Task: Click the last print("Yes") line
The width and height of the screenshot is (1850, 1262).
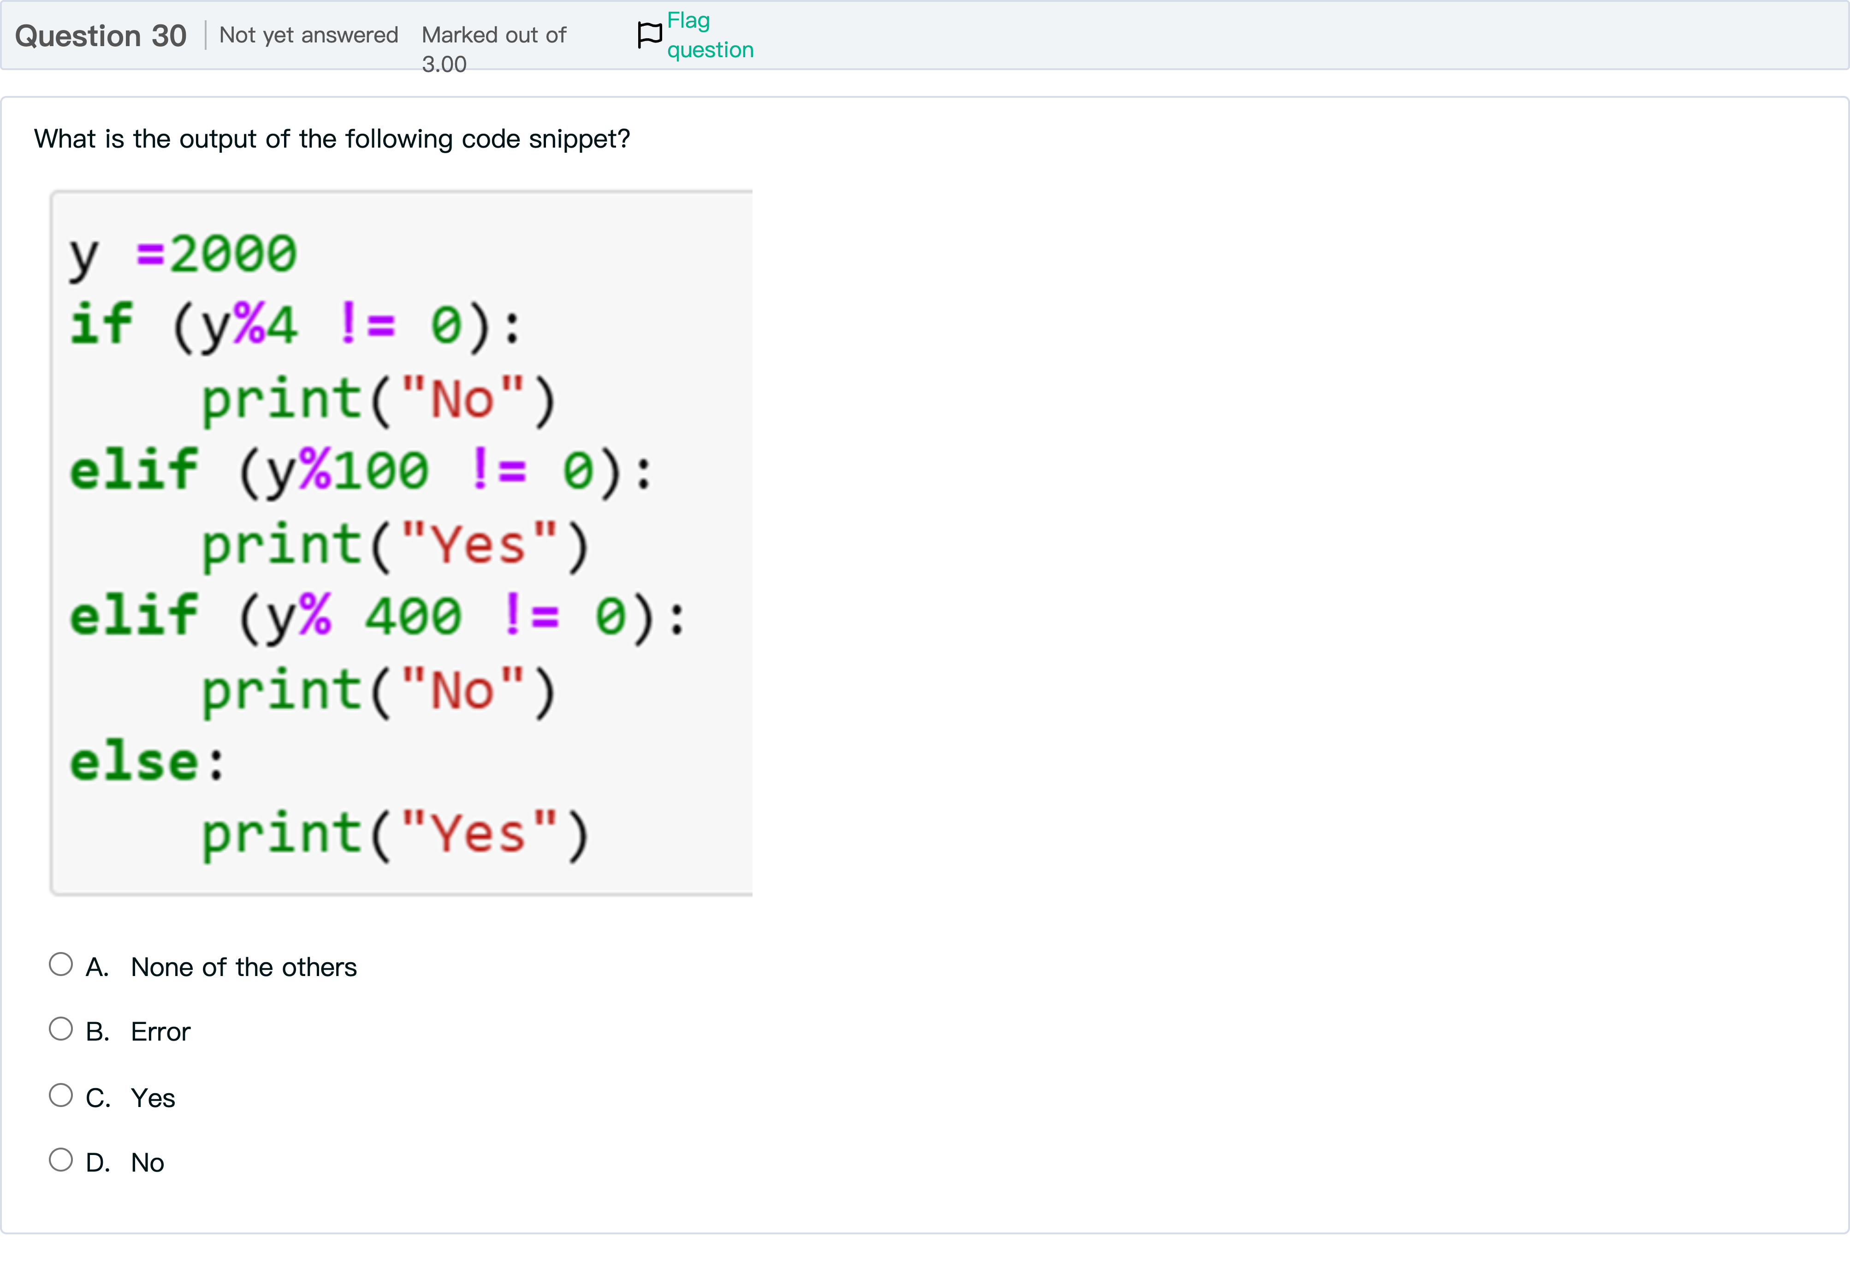Action: (394, 834)
